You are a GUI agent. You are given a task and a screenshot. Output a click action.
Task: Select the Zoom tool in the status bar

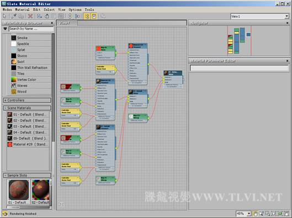[x=262, y=214]
